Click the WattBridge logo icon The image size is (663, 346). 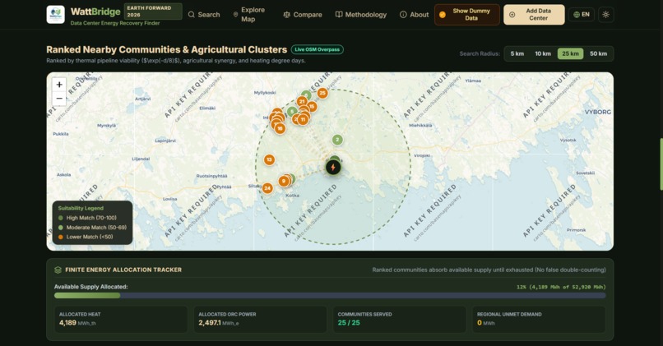[55, 14]
